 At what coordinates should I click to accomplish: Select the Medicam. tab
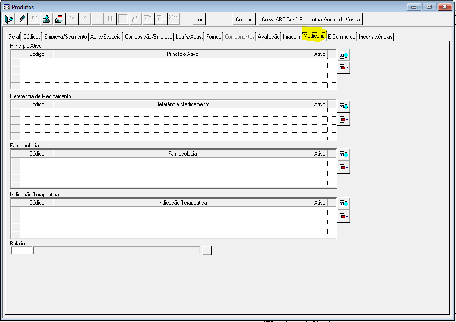pyautogui.click(x=314, y=36)
